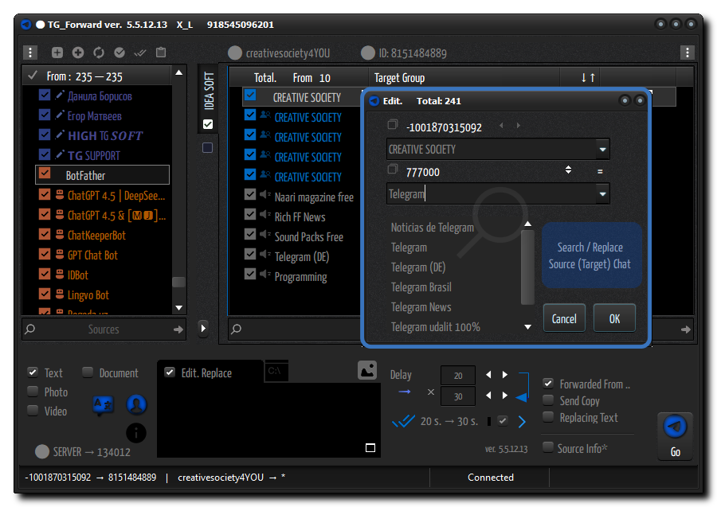The width and height of the screenshot is (717, 507).
Task: Click the clipboard icon in the toolbar
Action: pyautogui.click(x=161, y=53)
